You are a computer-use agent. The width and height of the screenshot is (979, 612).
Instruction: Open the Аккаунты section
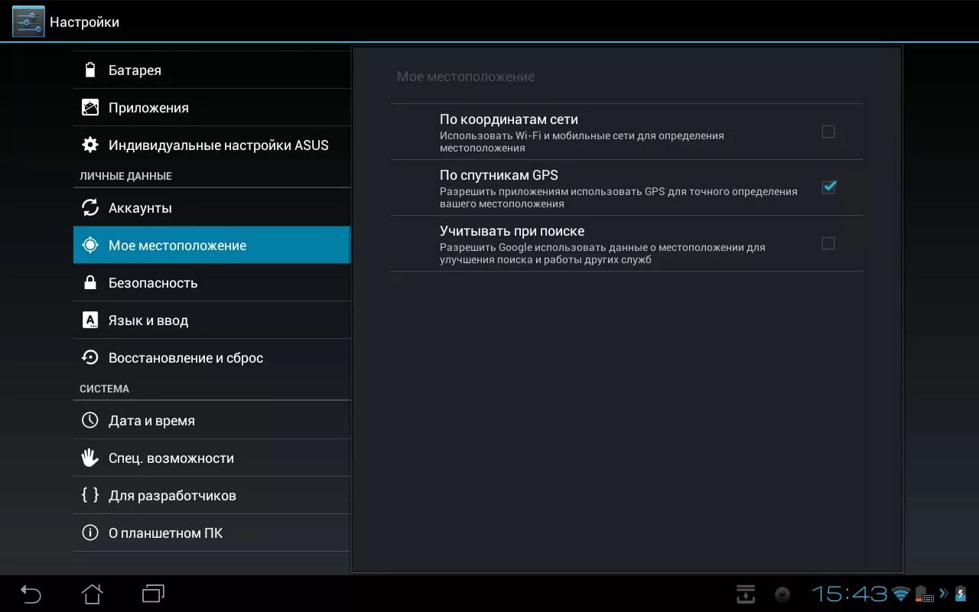point(212,208)
